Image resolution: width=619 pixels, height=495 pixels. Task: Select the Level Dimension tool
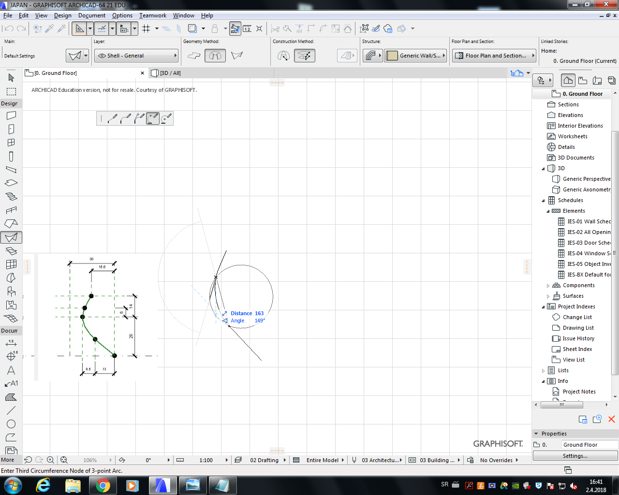pos(11,356)
